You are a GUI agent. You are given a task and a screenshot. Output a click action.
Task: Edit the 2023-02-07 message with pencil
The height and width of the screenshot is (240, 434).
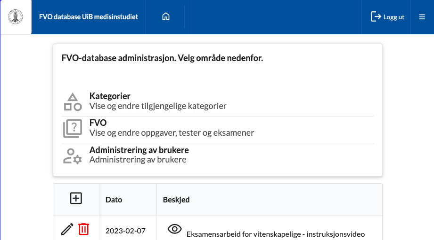(x=67, y=229)
